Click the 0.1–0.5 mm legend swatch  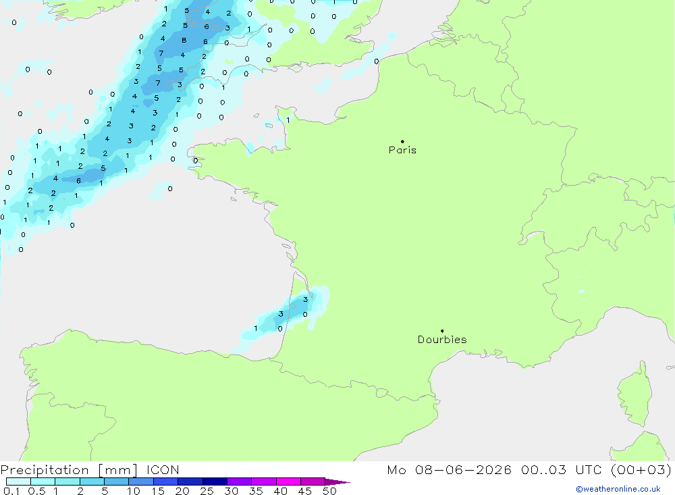[18, 481]
